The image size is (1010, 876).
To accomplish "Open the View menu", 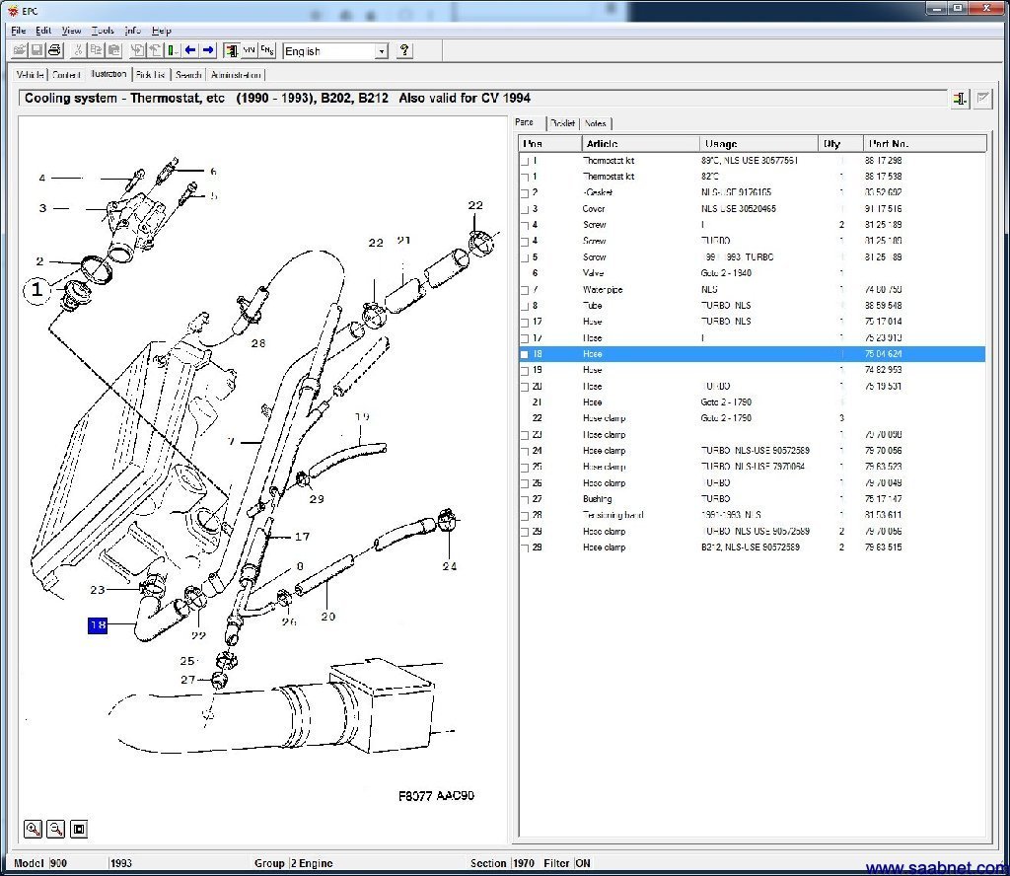I will (x=71, y=31).
